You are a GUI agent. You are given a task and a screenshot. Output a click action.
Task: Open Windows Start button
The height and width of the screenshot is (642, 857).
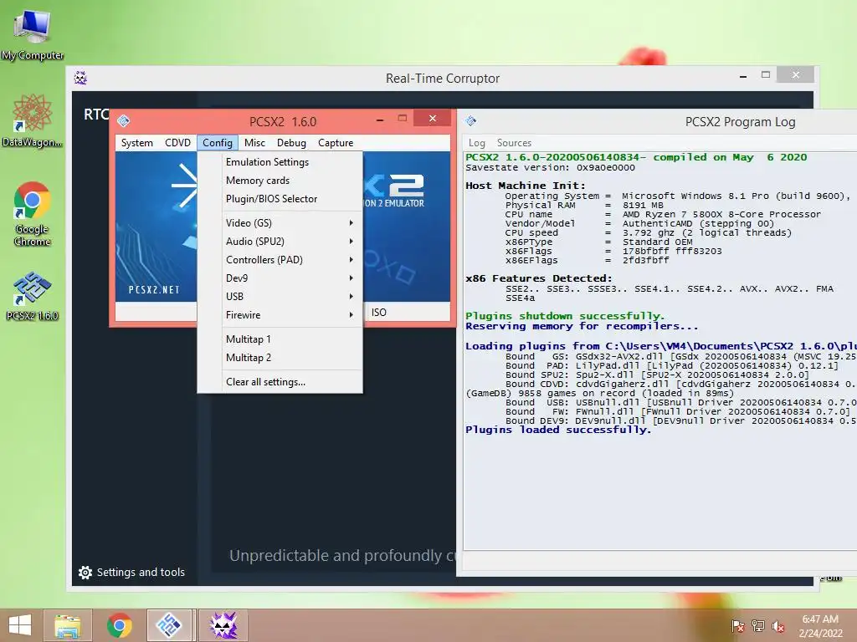point(20,625)
